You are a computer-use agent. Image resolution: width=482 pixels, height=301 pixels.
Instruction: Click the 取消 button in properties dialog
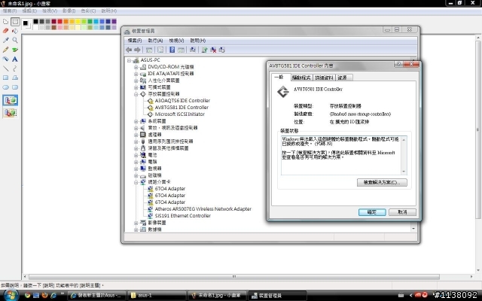402,212
